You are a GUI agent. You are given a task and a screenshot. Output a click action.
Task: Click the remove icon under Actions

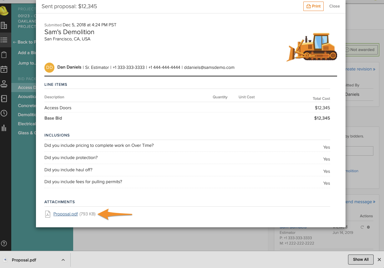368,227
